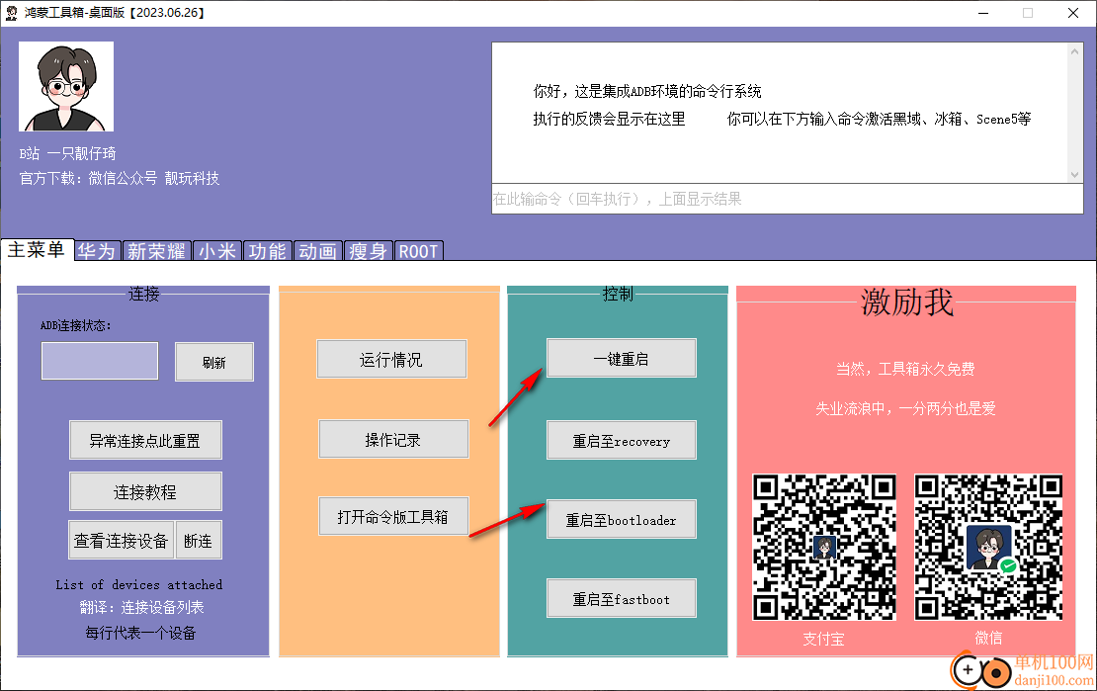Open the 动画 tab
Screen dimensions: 1097x691
[318, 251]
